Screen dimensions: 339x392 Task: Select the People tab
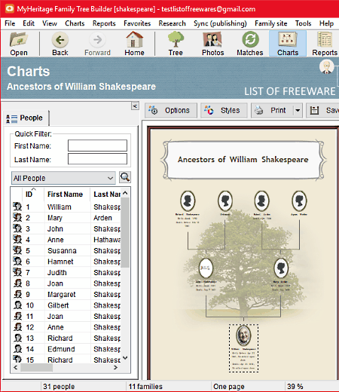[26, 118]
